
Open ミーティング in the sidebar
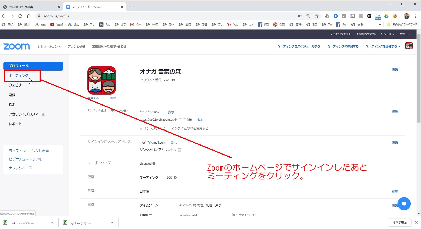[18, 75]
